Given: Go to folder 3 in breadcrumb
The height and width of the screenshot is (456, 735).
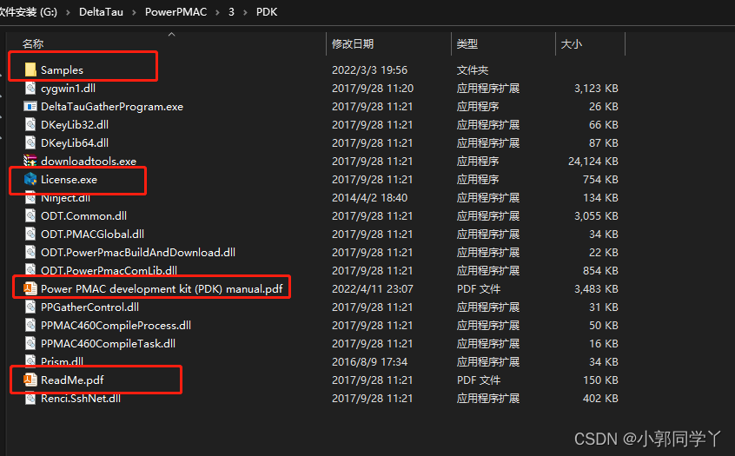Looking at the screenshot, I should pyautogui.click(x=231, y=11).
